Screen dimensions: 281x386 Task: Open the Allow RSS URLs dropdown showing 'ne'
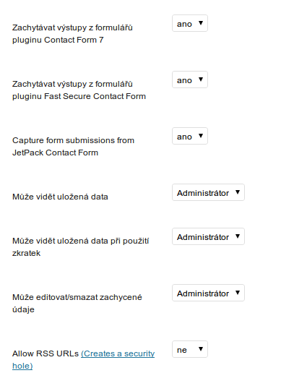click(x=190, y=349)
